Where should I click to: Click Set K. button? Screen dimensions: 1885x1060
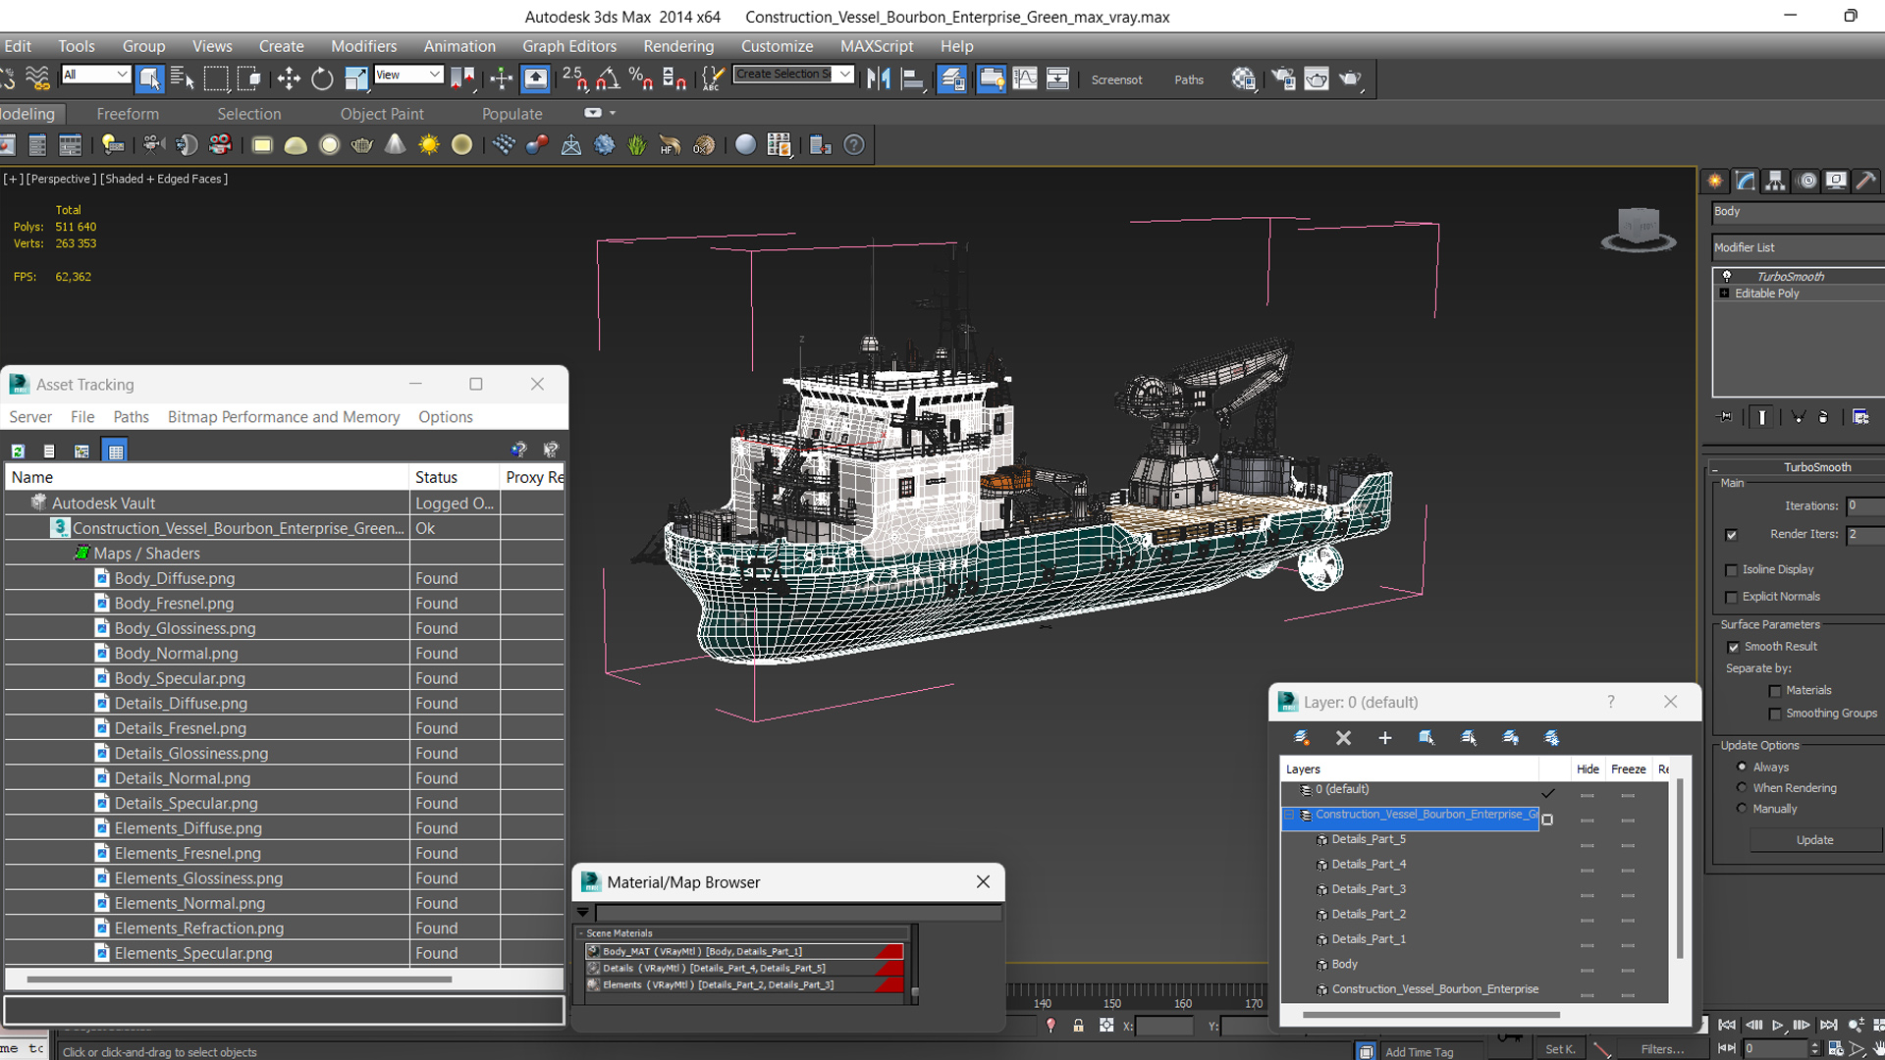coord(1560,1049)
